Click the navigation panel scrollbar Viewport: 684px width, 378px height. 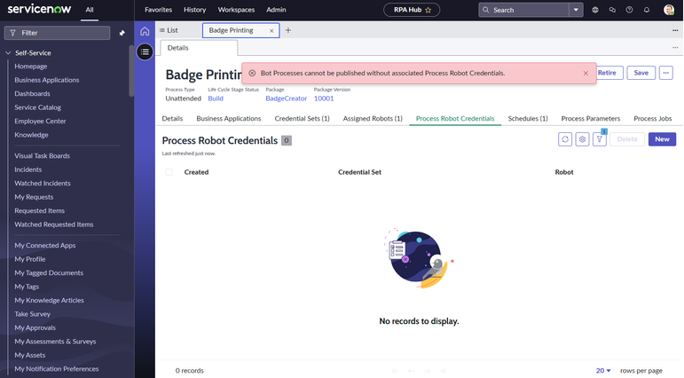(131, 71)
